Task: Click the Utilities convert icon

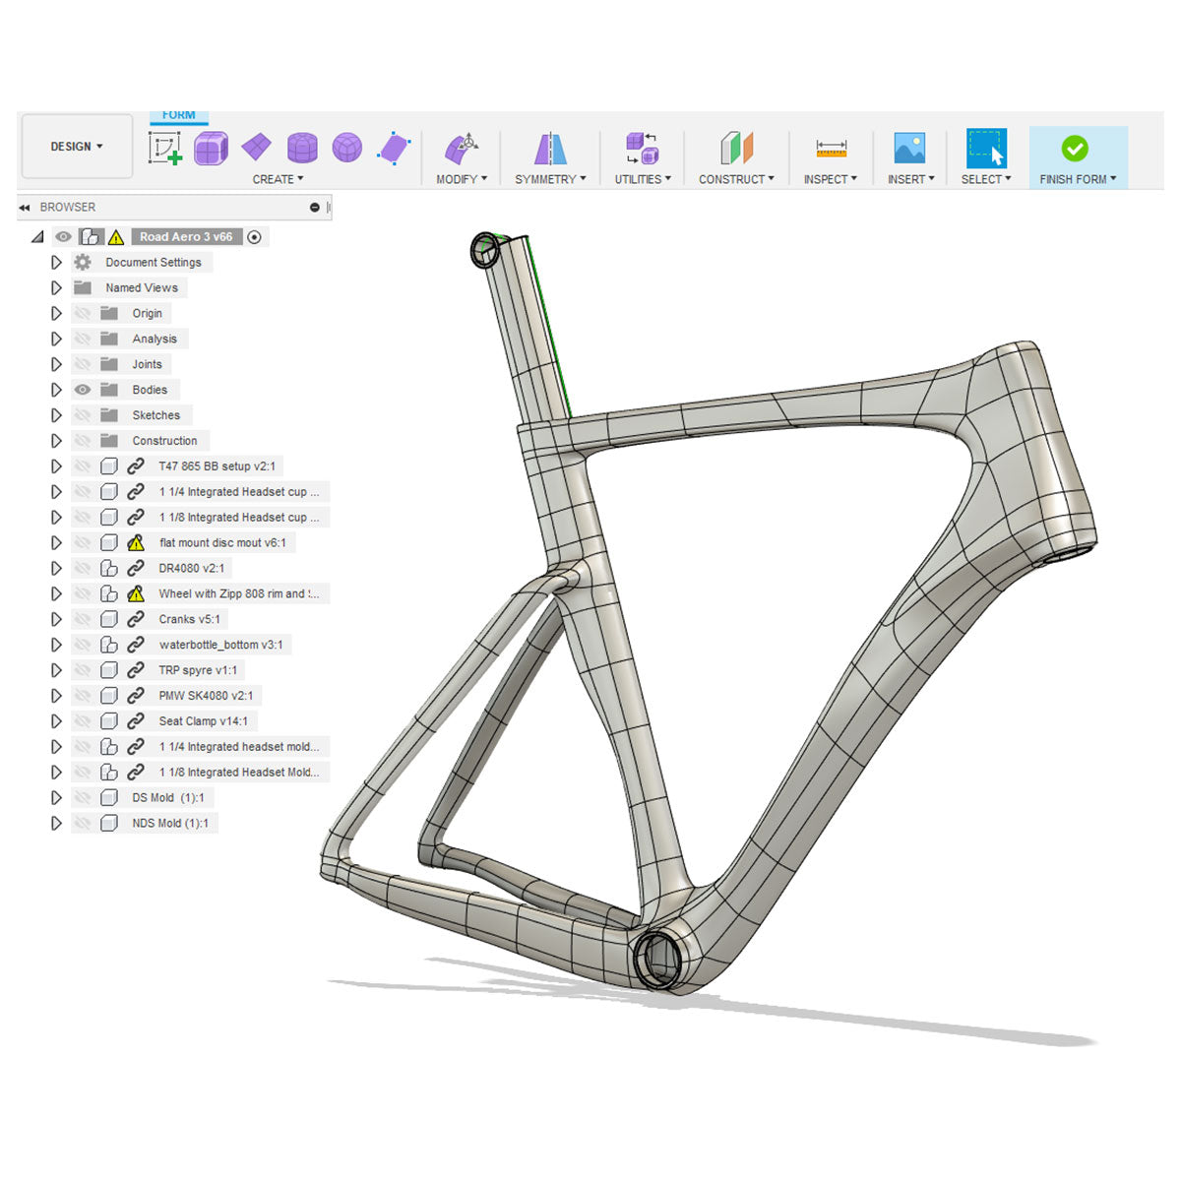Action: 643,149
